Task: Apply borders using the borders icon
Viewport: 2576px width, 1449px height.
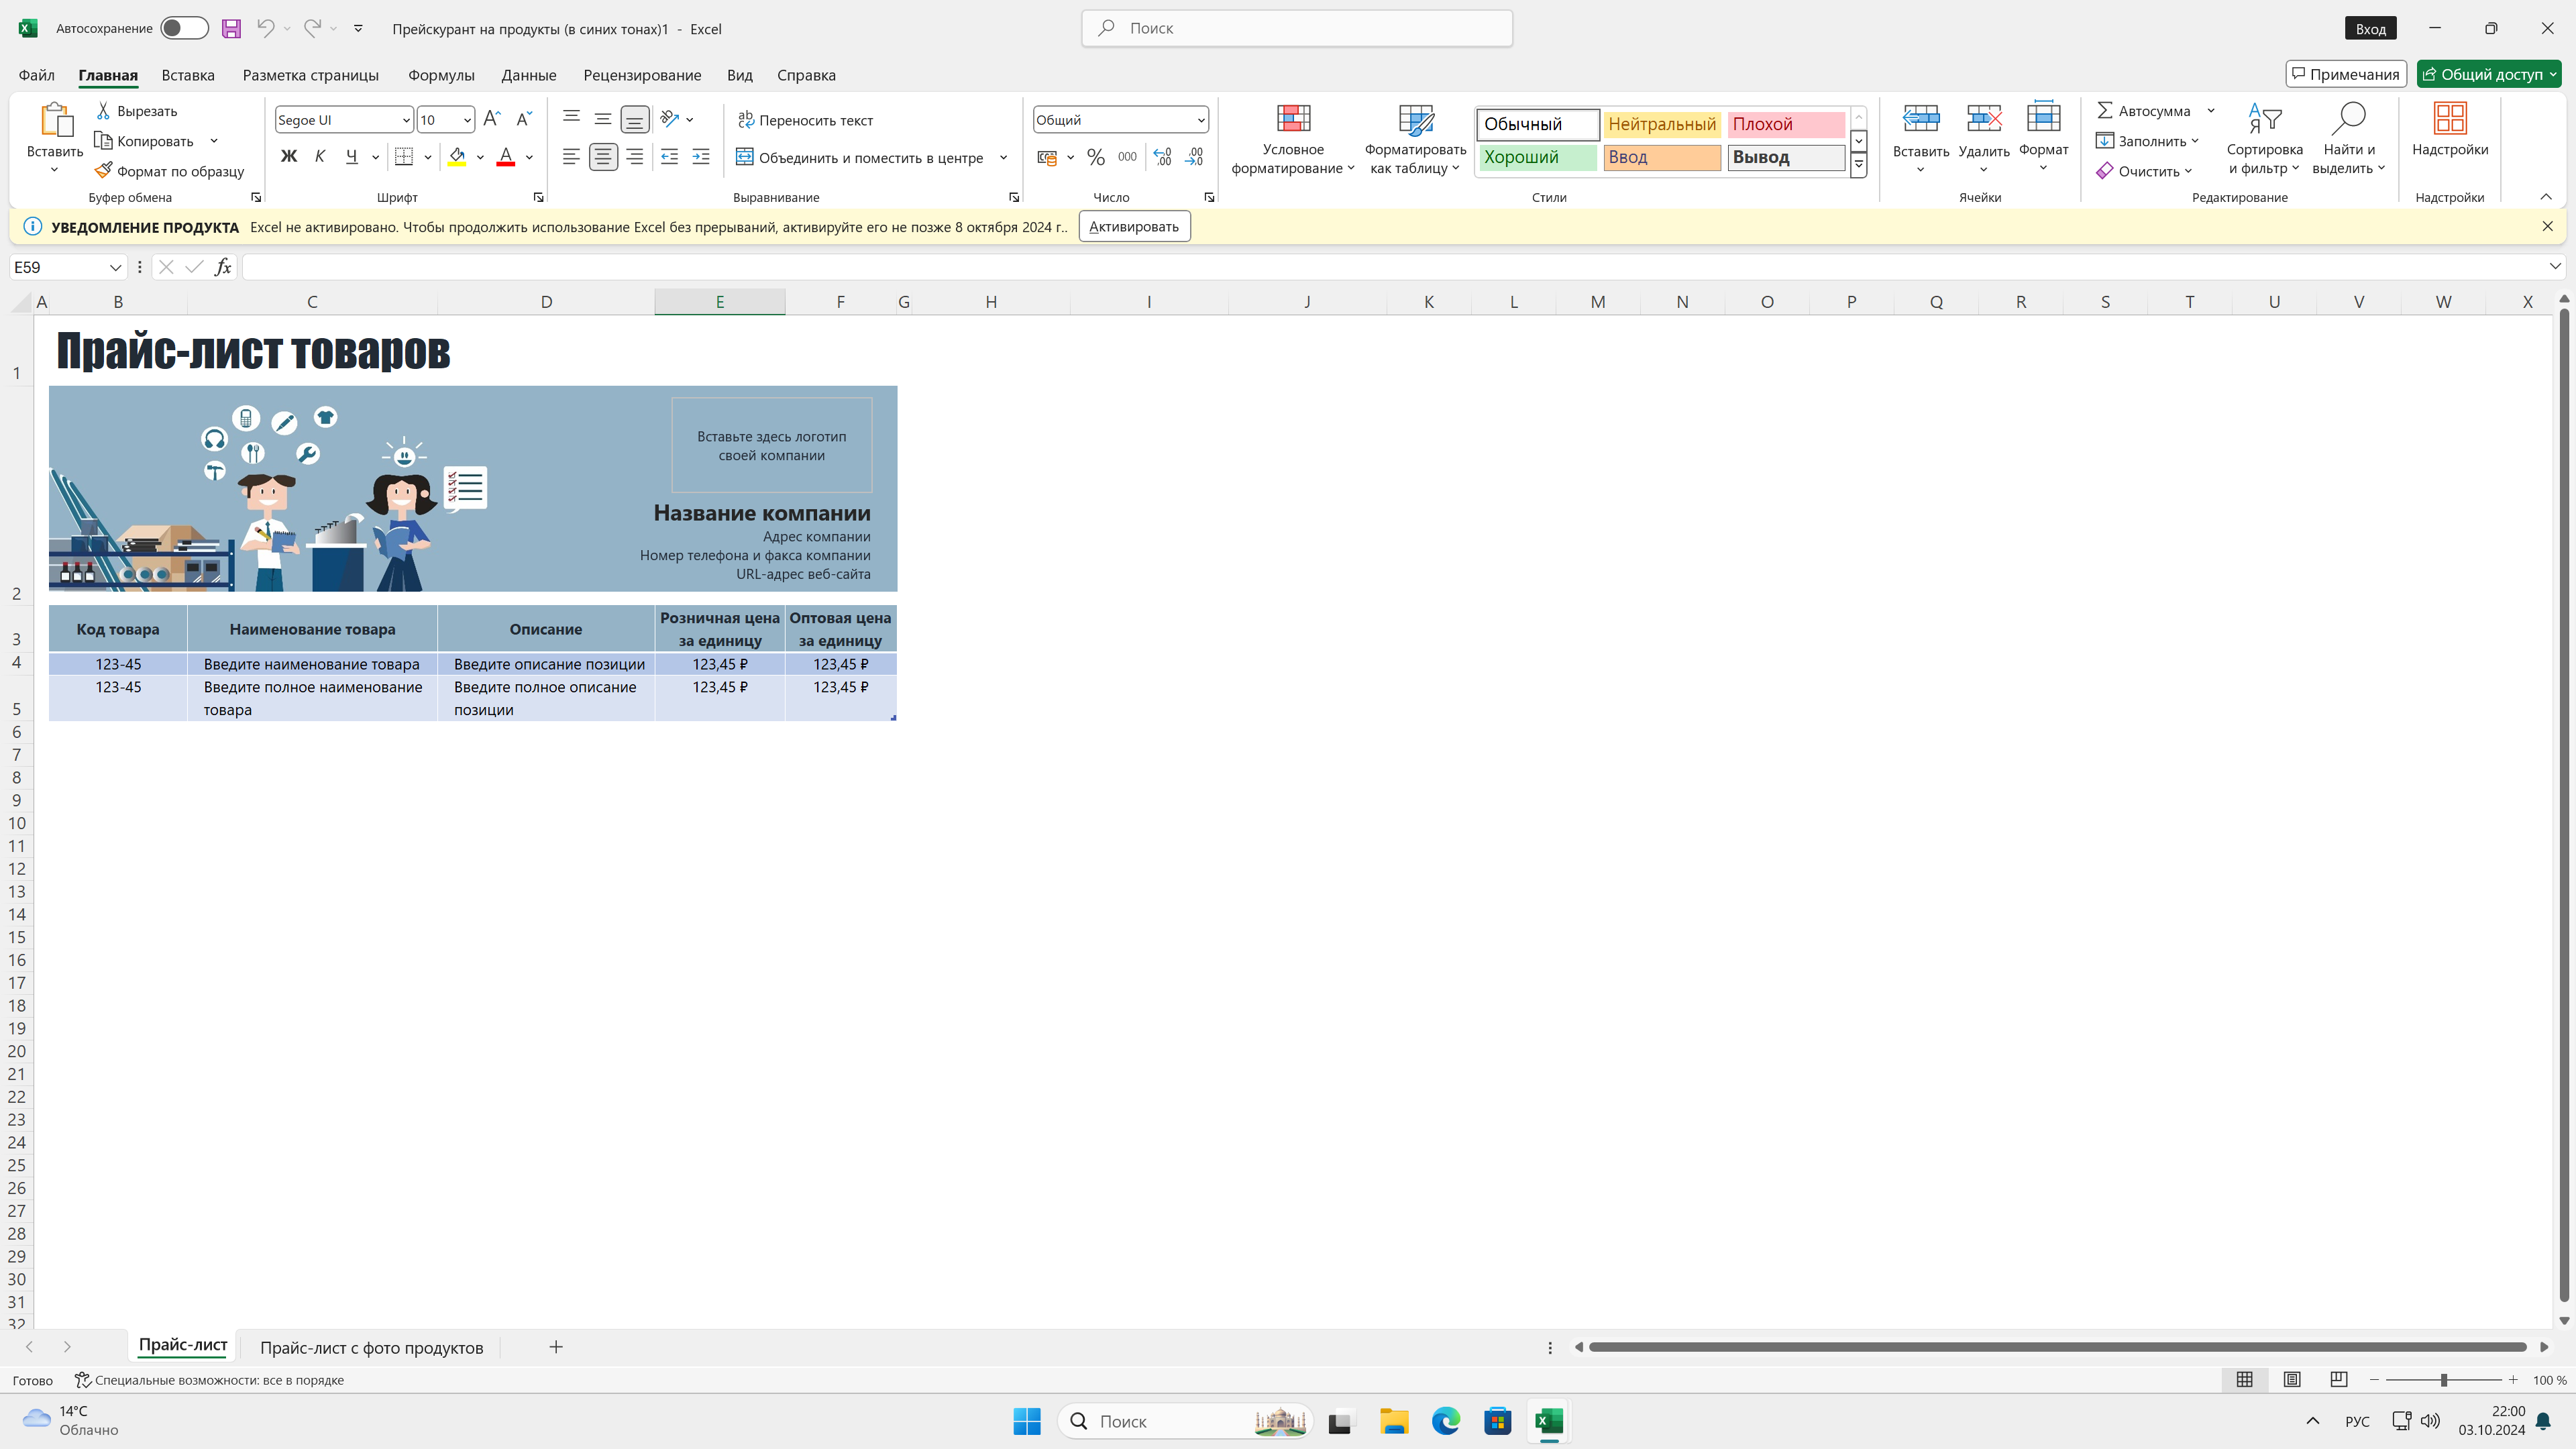Action: [404, 157]
